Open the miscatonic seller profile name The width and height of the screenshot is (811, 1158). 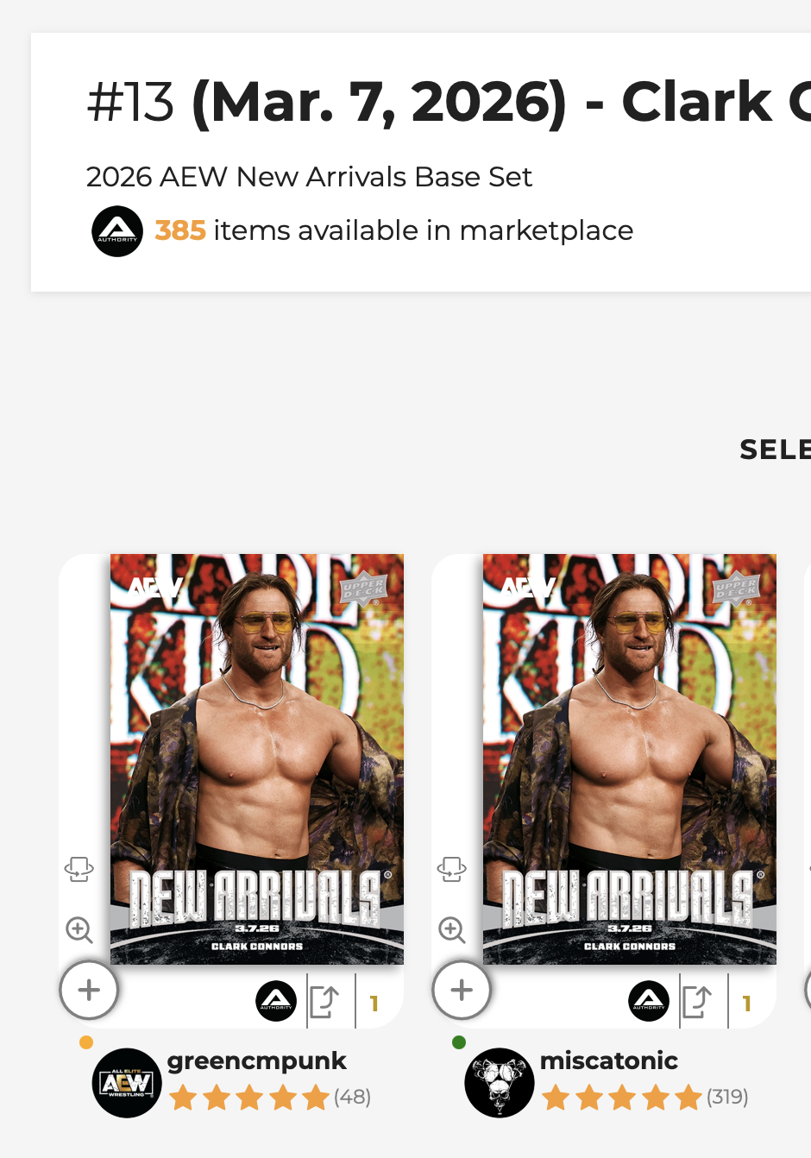(608, 1060)
